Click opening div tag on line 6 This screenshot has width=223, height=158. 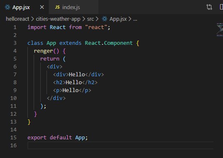click(x=55, y=67)
